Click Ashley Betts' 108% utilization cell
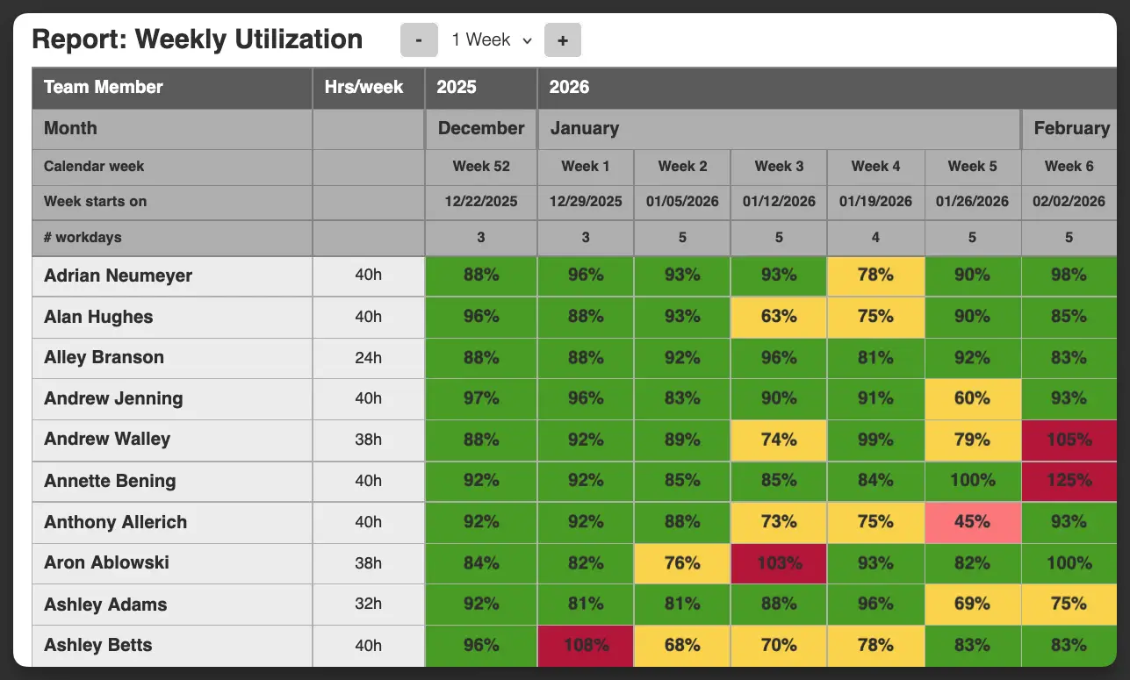Screen dimensions: 1130x680 [x=585, y=645]
